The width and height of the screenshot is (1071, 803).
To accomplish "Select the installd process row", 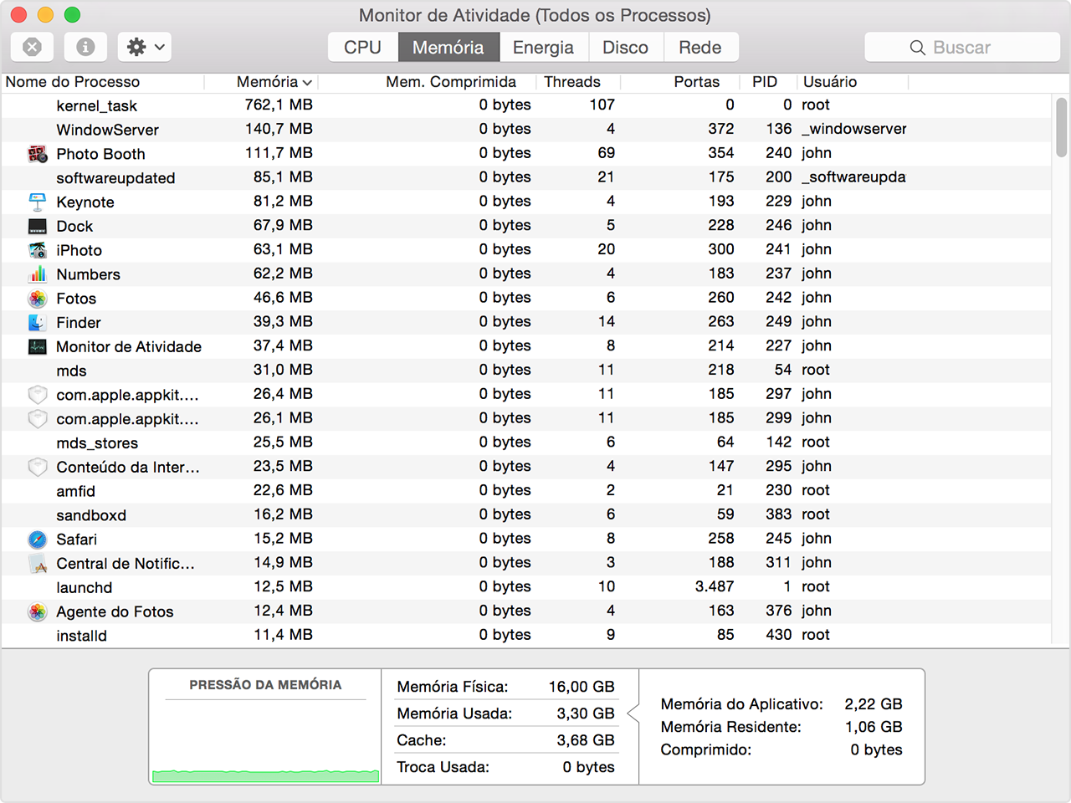I will [x=526, y=636].
